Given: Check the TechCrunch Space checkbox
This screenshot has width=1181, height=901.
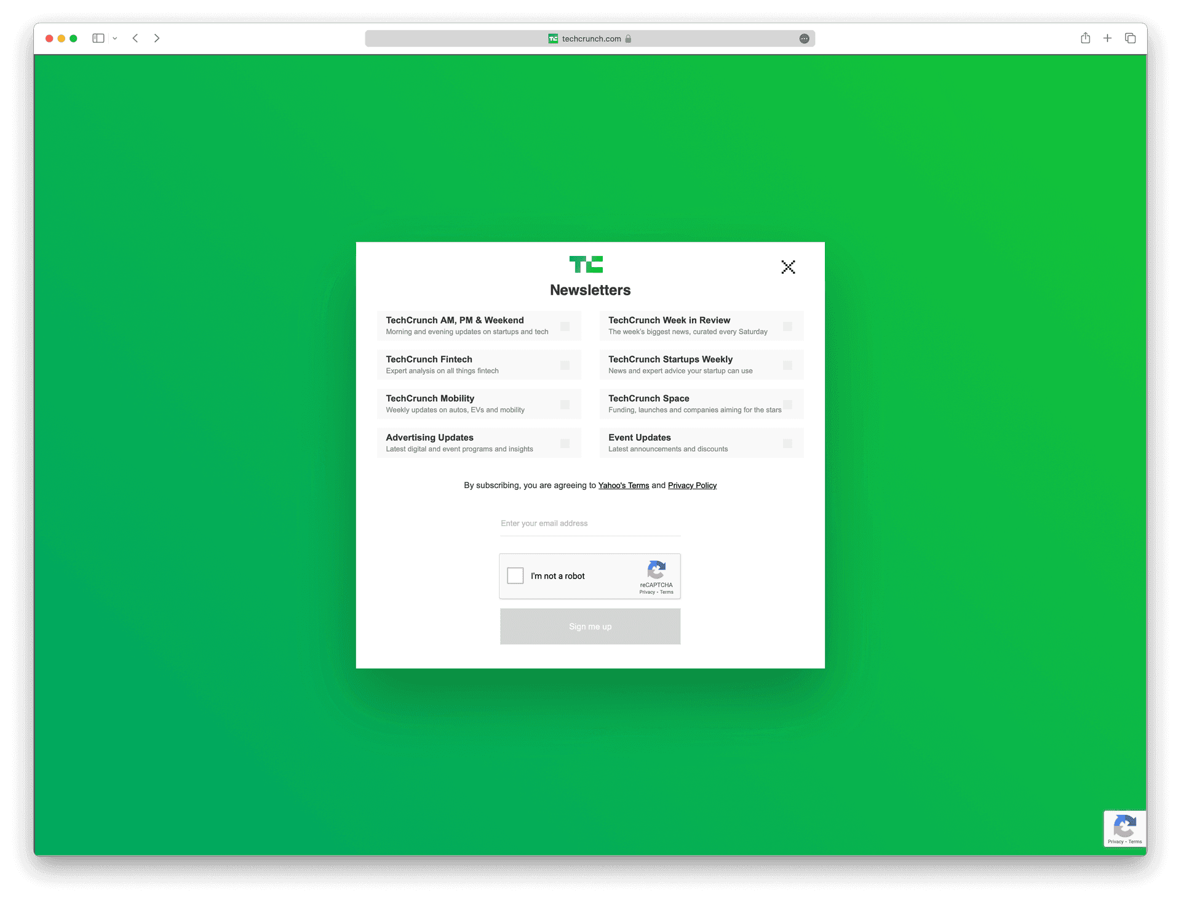Looking at the screenshot, I should pyautogui.click(x=787, y=404).
